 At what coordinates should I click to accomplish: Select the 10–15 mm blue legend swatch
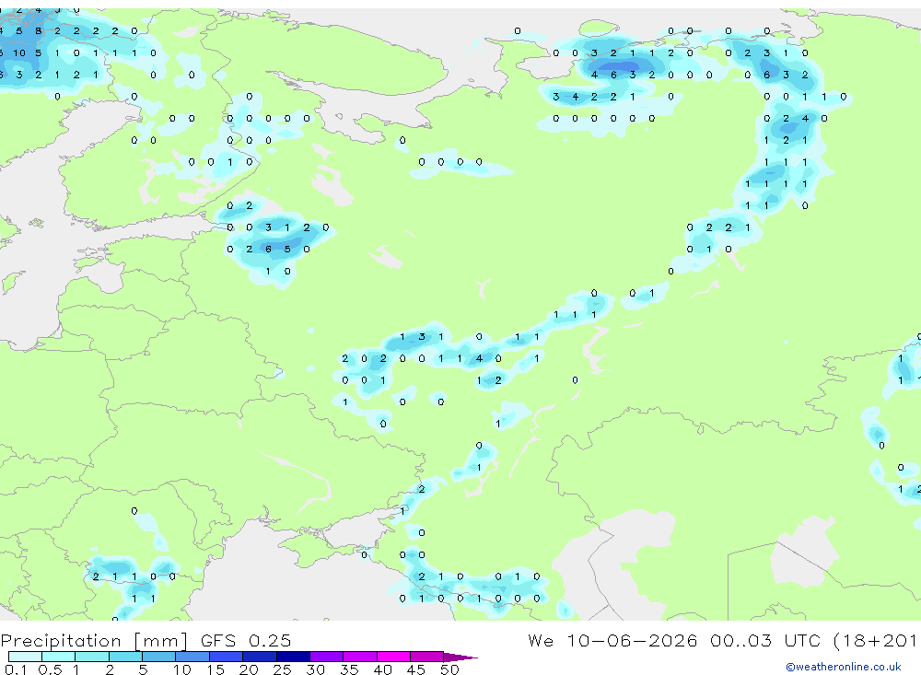pyautogui.click(x=192, y=657)
